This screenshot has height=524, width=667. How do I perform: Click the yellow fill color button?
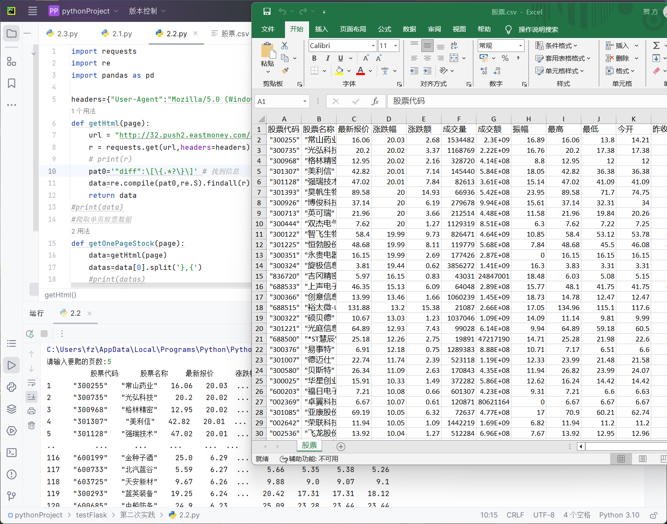coord(339,71)
